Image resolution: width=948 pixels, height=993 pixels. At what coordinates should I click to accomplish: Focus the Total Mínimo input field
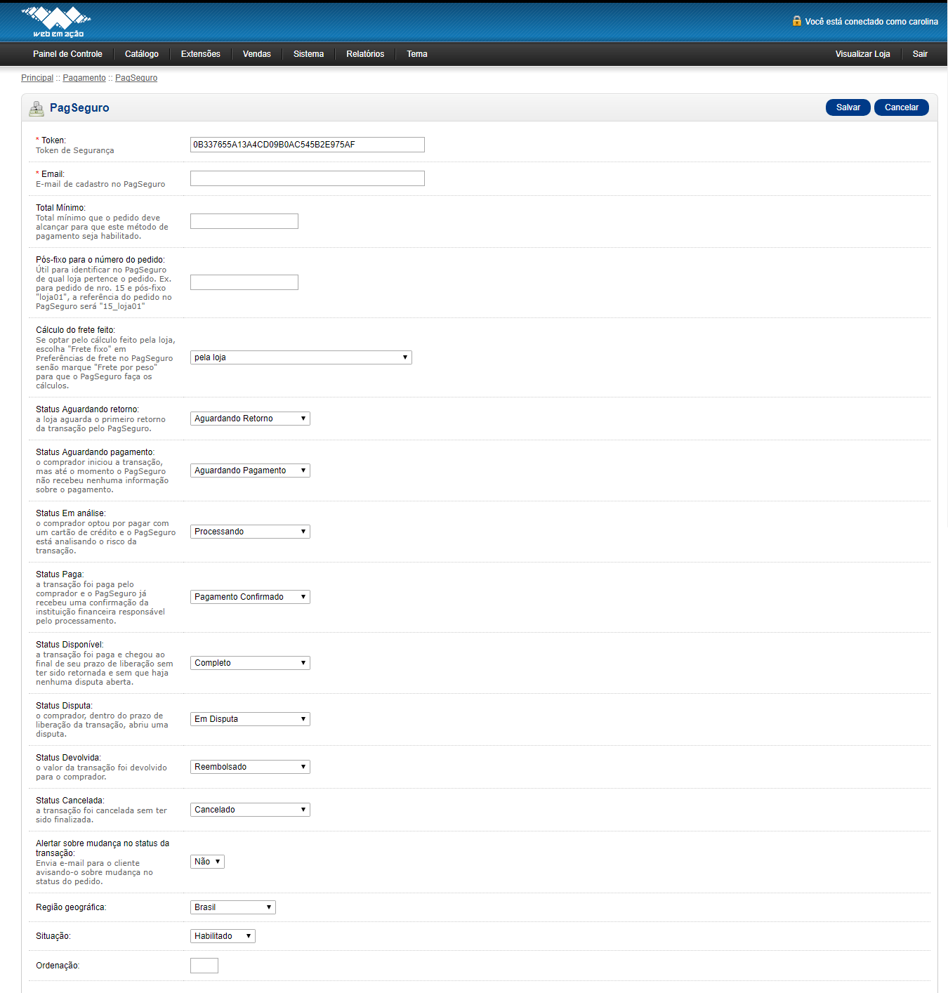[244, 221]
